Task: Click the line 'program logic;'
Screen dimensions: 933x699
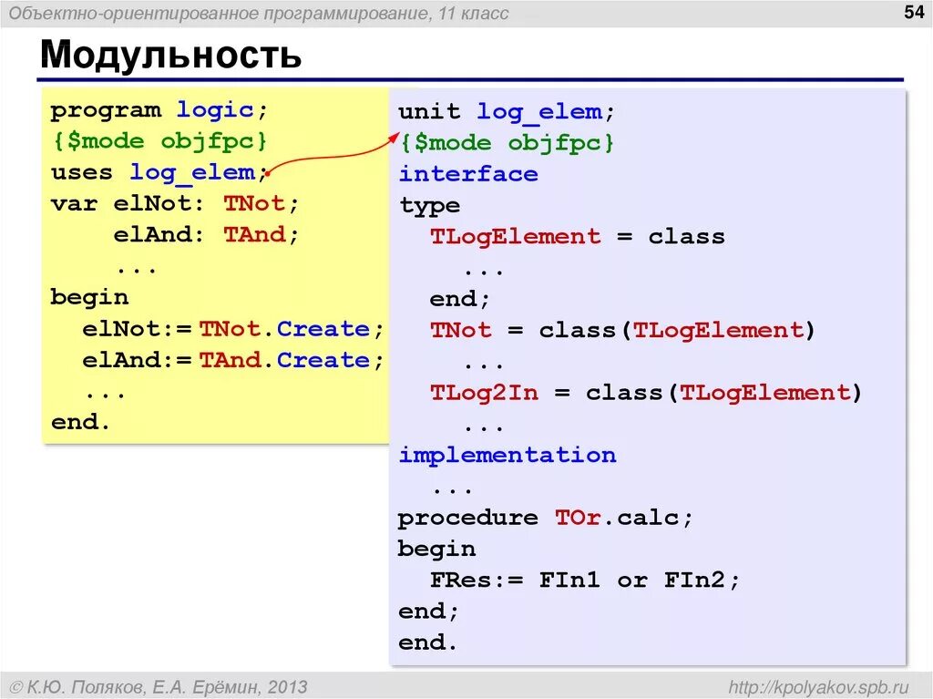Action: [x=159, y=110]
